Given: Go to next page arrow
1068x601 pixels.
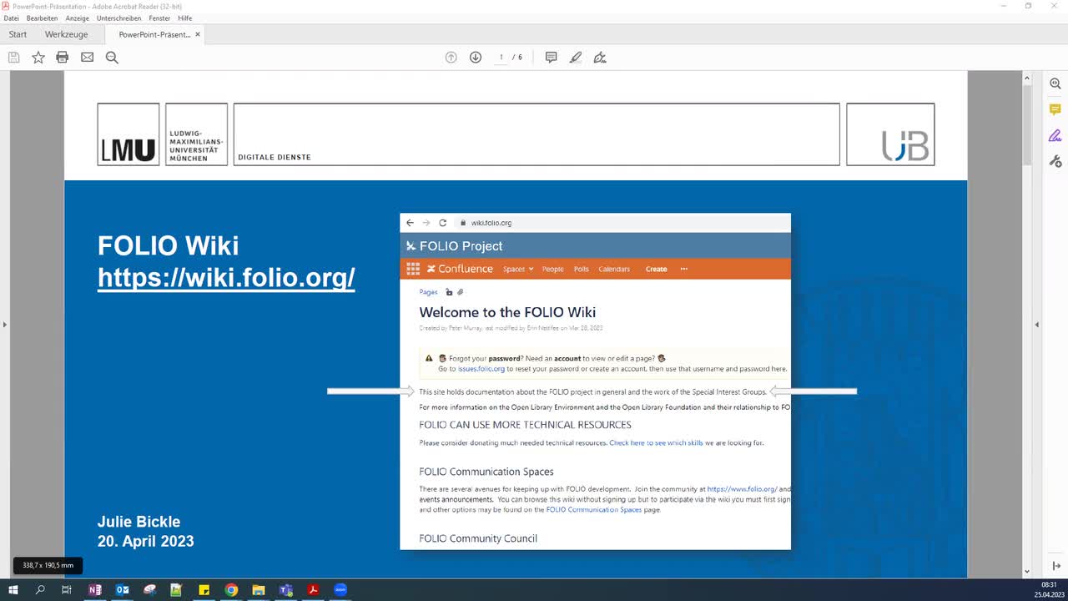Looking at the screenshot, I should [476, 58].
